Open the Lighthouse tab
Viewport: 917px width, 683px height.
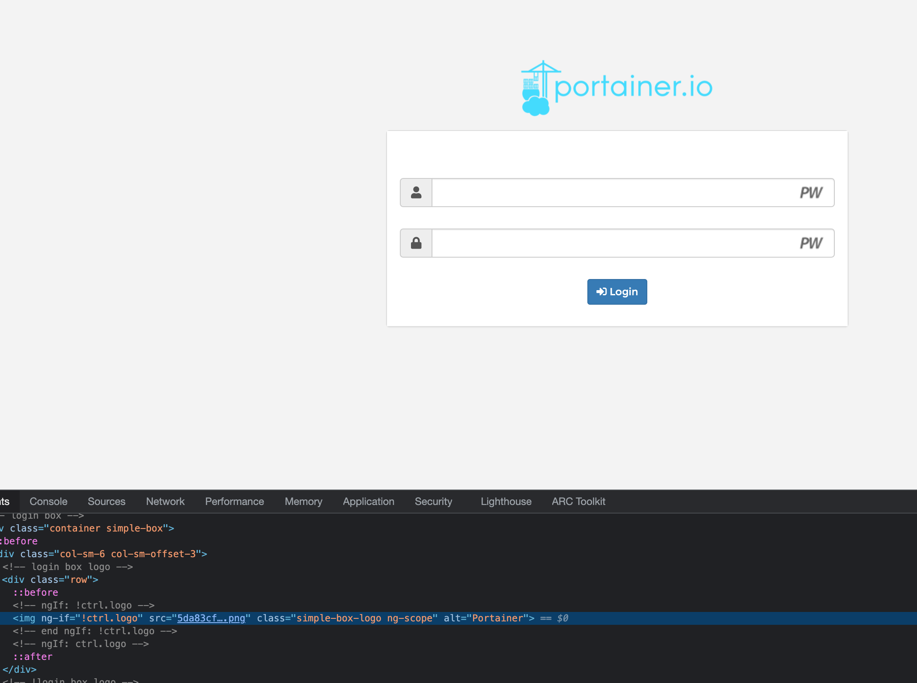pyautogui.click(x=506, y=501)
